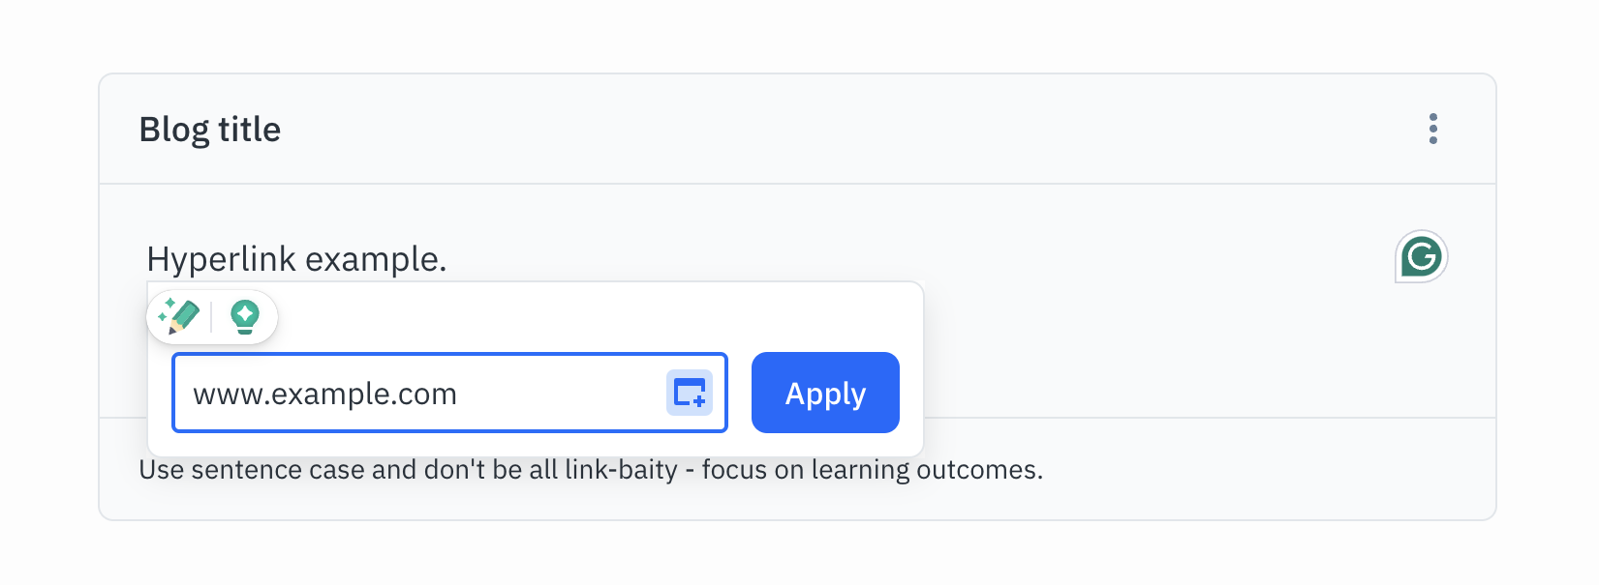Click the open-in-new-tab icon beside the URL
1599x585 pixels.
coord(688,393)
